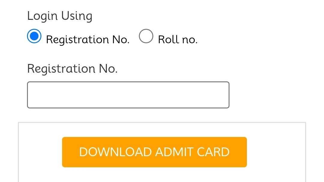
Task: Submit the form using Download Admit Card
Action: coord(154,152)
